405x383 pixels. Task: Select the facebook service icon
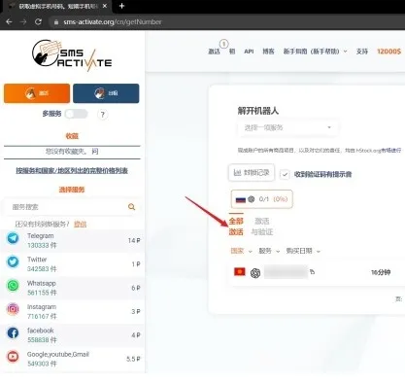click(13, 332)
